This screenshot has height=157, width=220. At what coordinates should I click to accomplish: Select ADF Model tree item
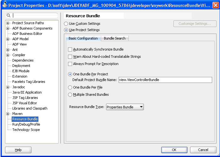[x=20, y=39]
